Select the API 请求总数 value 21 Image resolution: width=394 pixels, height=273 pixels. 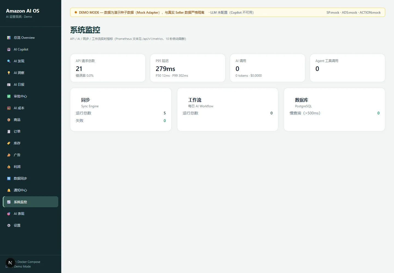(x=79, y=69)
